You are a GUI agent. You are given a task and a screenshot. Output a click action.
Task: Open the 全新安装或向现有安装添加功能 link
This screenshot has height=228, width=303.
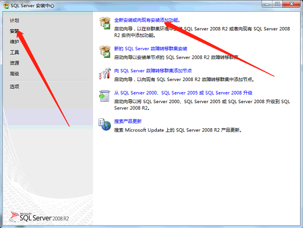(146, 20)
